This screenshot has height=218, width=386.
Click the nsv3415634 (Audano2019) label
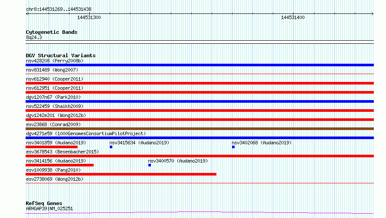pyautogui.click(x=139, y=143)
